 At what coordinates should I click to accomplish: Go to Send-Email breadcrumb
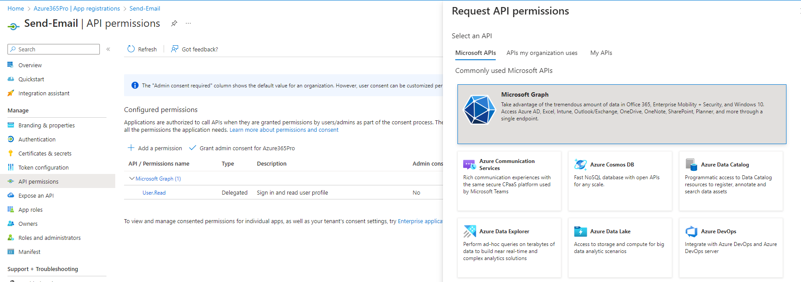pos(145,8)
